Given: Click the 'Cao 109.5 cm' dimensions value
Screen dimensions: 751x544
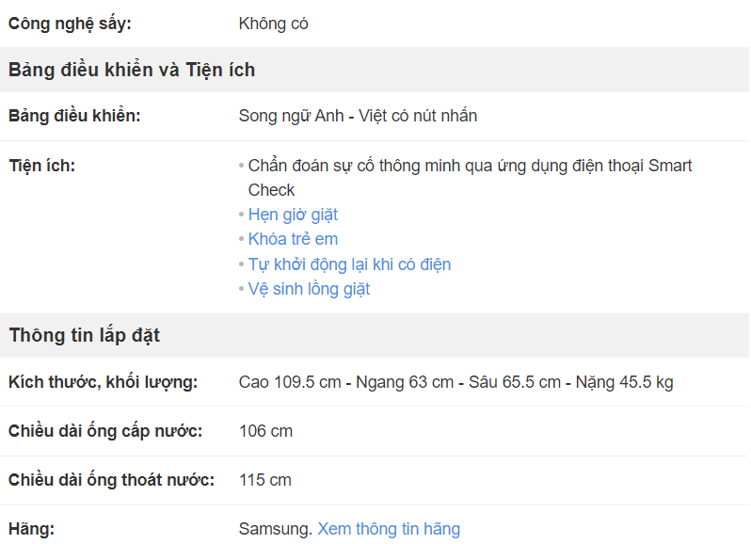Looking at the screenshot, I should 455,382.
